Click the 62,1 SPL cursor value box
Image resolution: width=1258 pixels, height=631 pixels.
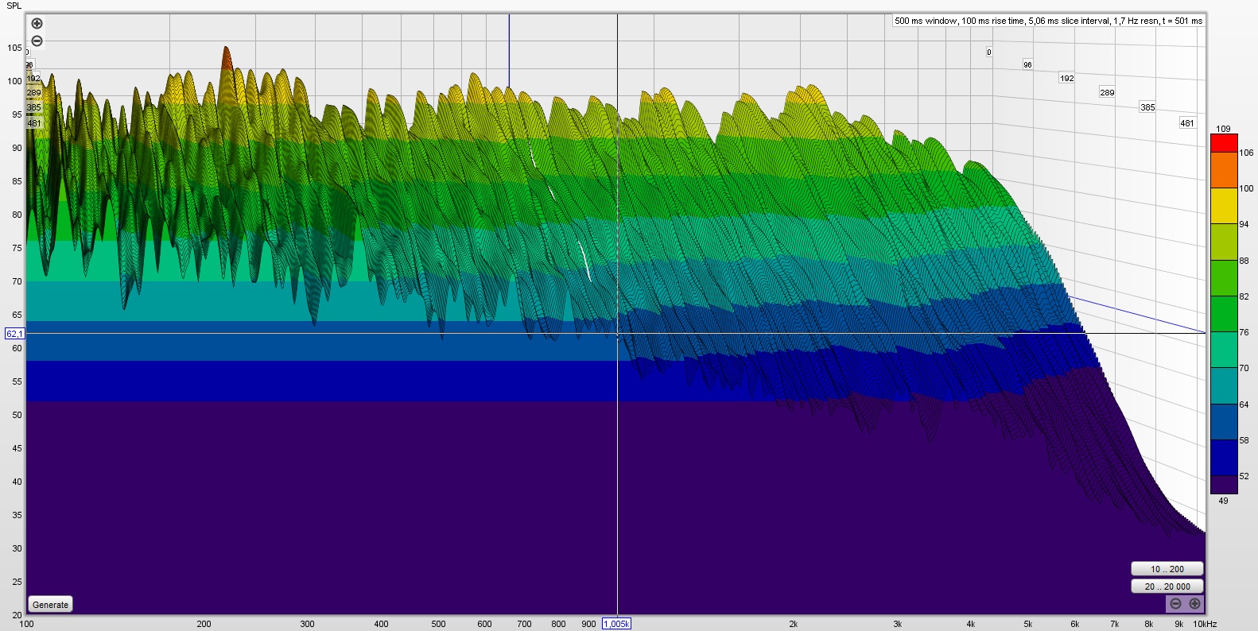14,334
